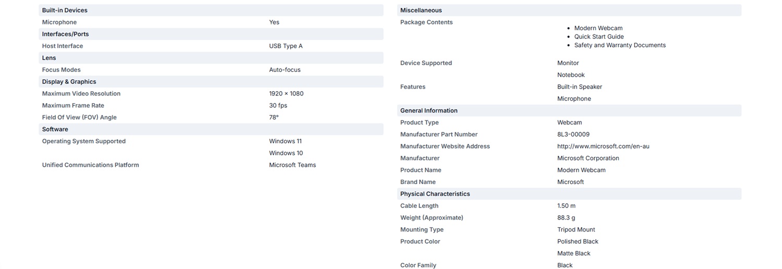Click the Miscellaneous section header
The height and width of the screenshot is (269, 782).
click(569, 10)
